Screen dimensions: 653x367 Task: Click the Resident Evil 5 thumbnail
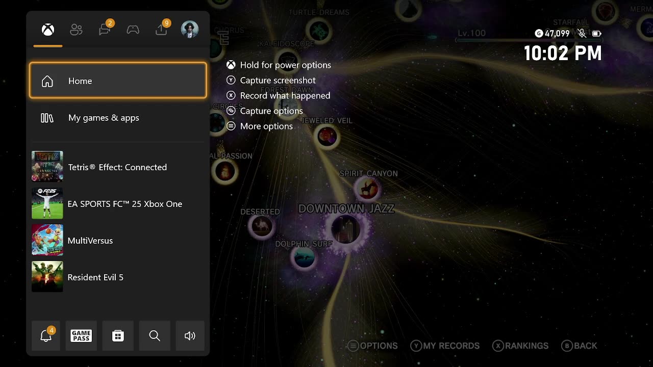click(47, 277)
